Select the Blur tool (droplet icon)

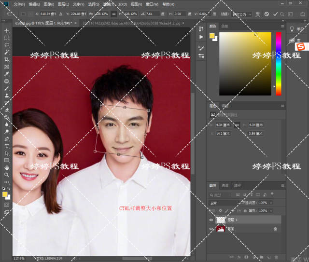point(7,124)
